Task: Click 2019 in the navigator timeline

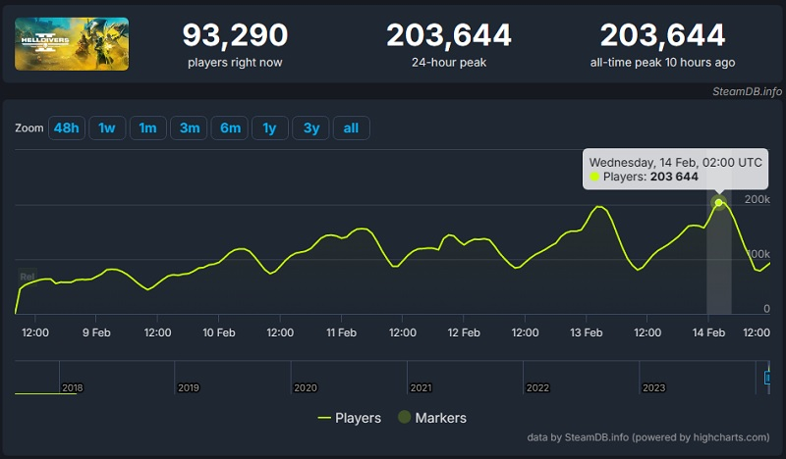Action: [189, 387]
